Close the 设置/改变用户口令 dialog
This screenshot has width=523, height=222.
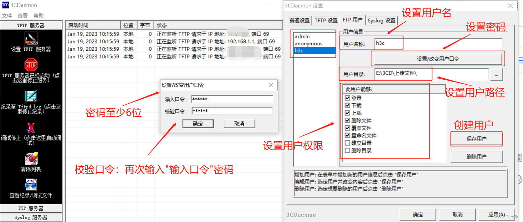271,85
